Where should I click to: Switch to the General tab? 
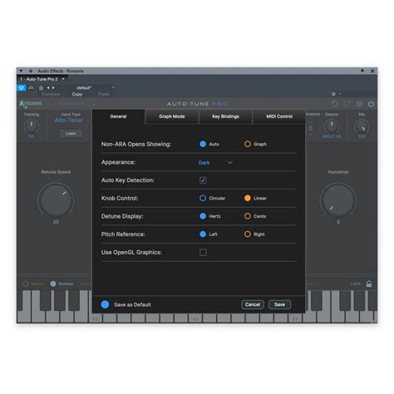click(118, 116)
